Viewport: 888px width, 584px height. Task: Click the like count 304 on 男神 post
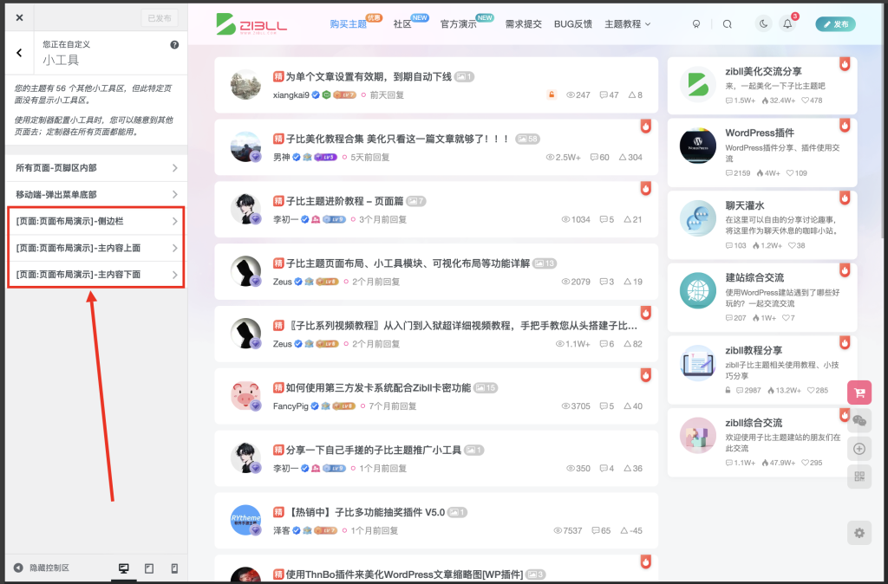point(630,158)
